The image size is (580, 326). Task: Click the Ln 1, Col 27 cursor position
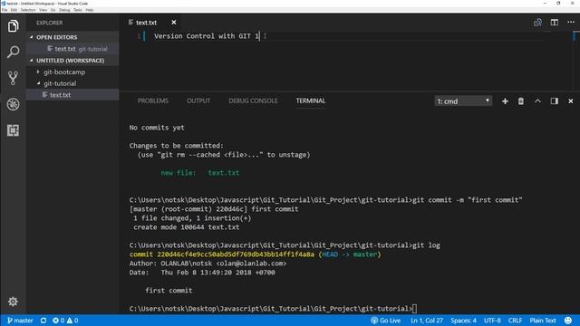427,321
